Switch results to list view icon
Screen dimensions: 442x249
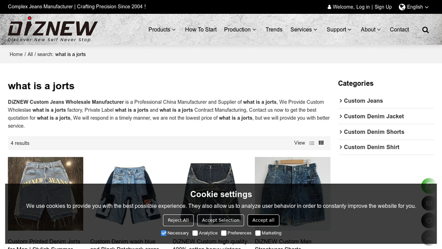[x=312, y=143]
